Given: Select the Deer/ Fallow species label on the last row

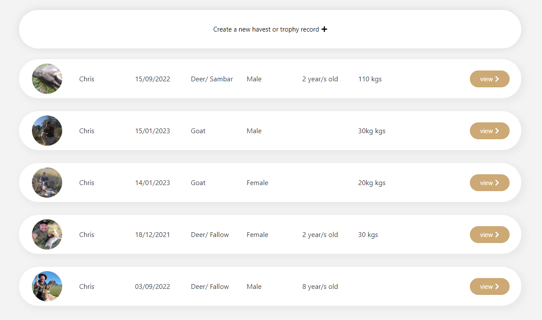Looking at the screenshot, I should point(210,286).
